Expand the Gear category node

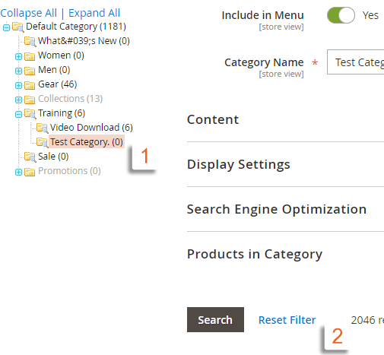18,85
